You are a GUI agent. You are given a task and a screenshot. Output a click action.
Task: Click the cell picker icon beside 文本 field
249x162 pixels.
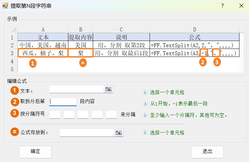(108, 89)
